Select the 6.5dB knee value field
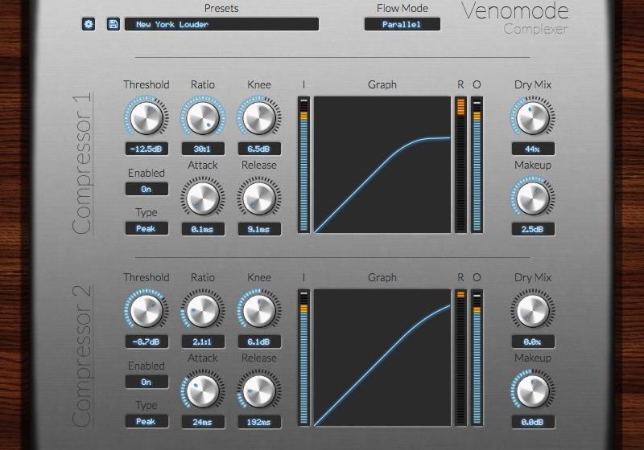This screenshot has height=450, width=644. pyautogui.click(x=259, y=149)
